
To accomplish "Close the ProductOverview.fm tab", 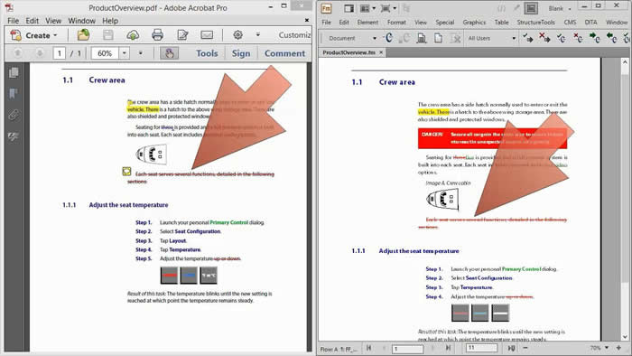I will (381, 52).
